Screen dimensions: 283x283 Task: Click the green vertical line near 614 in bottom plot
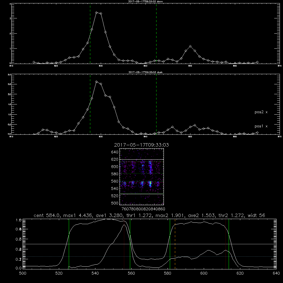(x=229, y=244)
